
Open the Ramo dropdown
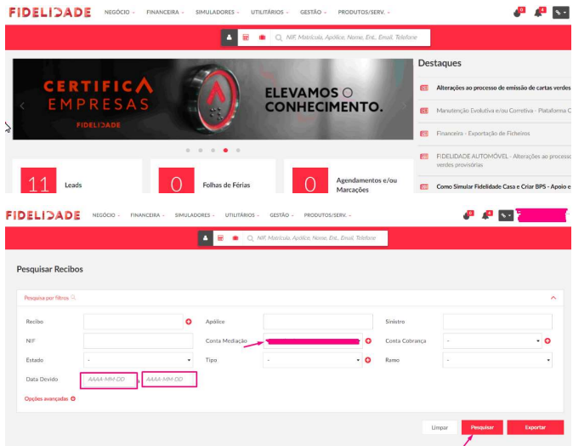click(497, 360)
